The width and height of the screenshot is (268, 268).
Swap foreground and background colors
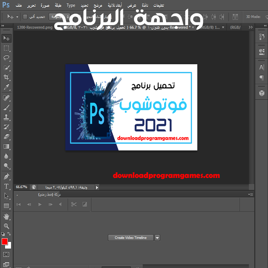click(x=9, y=233)
